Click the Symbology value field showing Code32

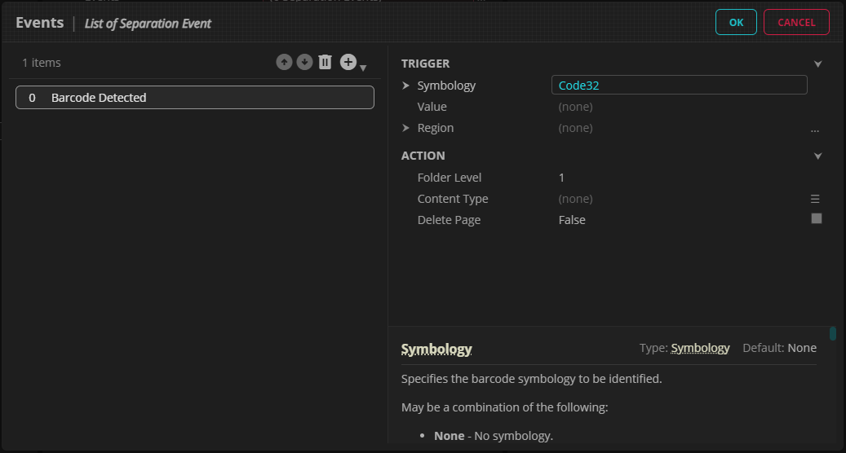[x=679, y=86]
